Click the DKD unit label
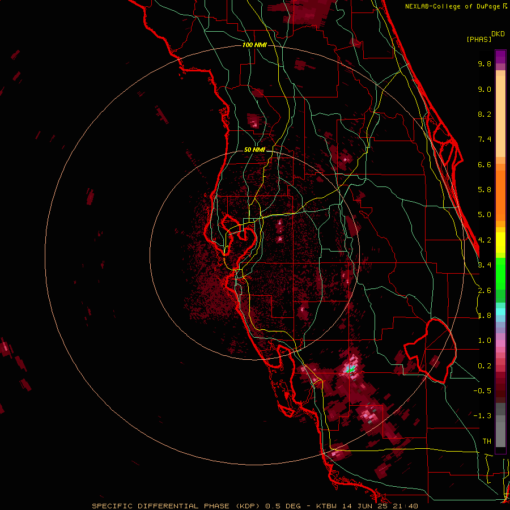This screenshot has height=510, width=510. tap(498, 34)
